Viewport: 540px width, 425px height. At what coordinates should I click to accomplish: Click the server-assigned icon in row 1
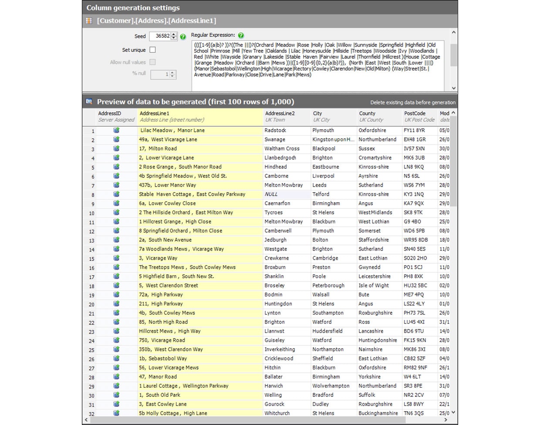pos(116,130)
